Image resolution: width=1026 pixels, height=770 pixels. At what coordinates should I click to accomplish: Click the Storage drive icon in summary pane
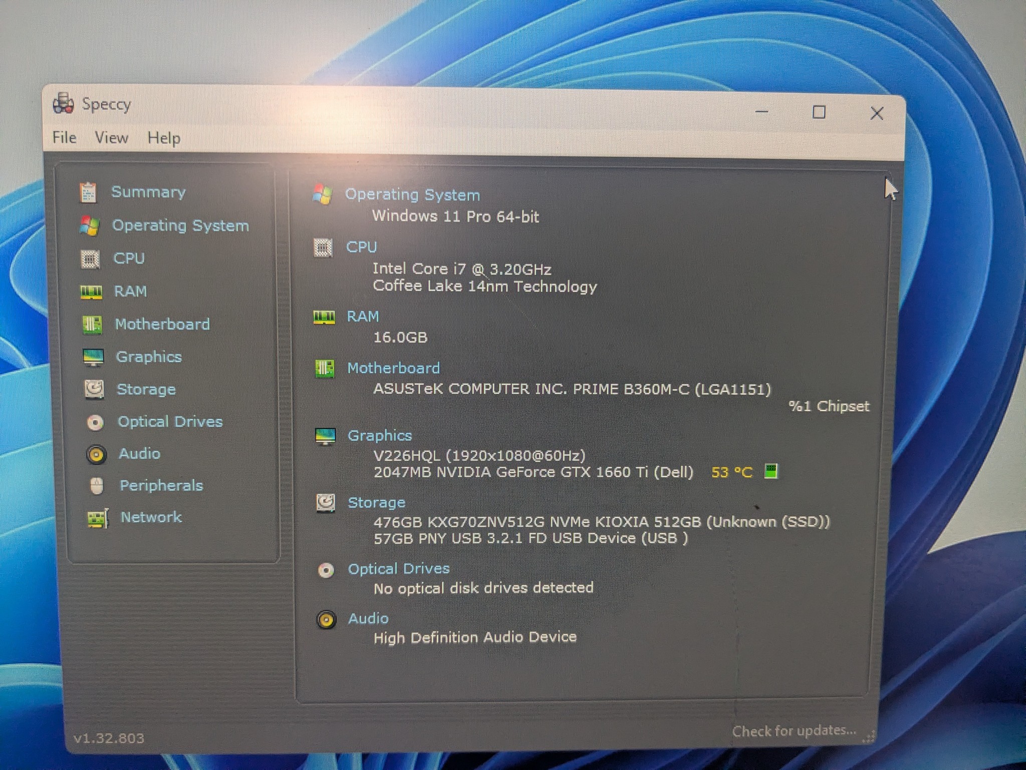pyautogui.click(x=326, y=503)
